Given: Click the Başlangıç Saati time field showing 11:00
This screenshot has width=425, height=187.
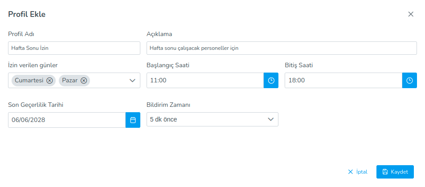Looking at the screenshot, I should click(x=205, y=81).
